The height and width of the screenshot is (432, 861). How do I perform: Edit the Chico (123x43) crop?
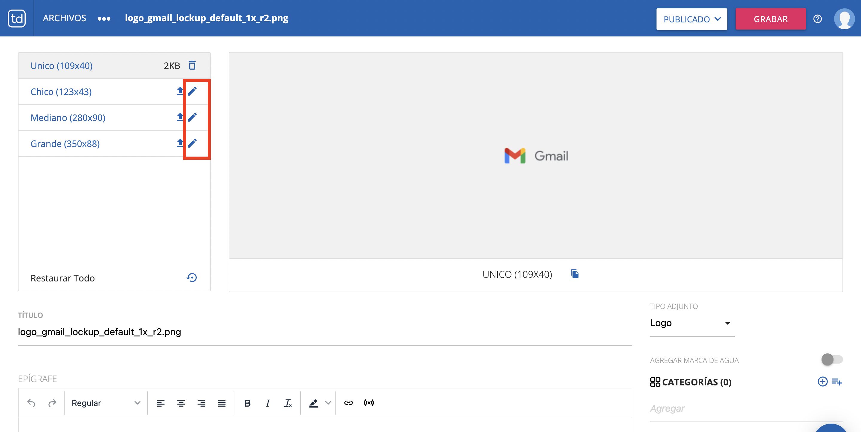(192, 91)
